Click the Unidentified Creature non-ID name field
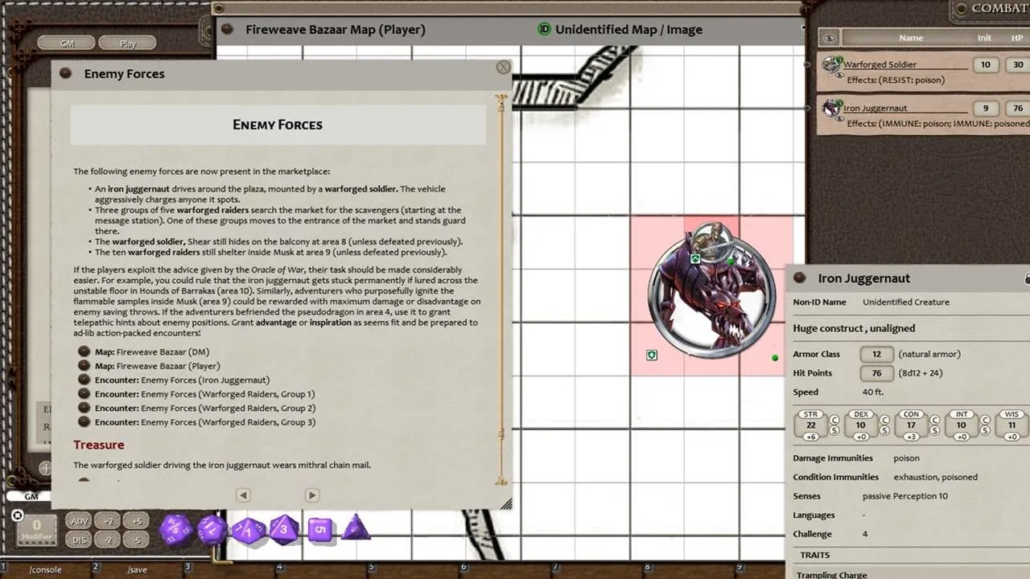The image size is (1030, 579). [x=906, y=302]
